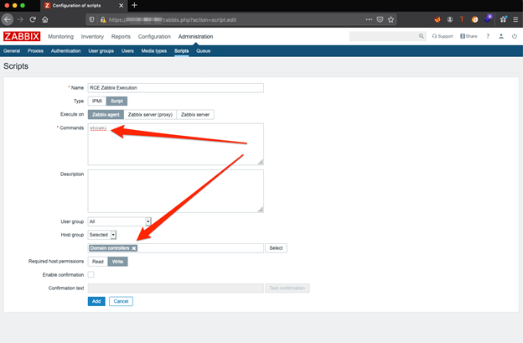The height and width of the screenshot is (343, 523).
Task: Execute on Zabbix server (proxy)
Action: click(x=150, y=114)
